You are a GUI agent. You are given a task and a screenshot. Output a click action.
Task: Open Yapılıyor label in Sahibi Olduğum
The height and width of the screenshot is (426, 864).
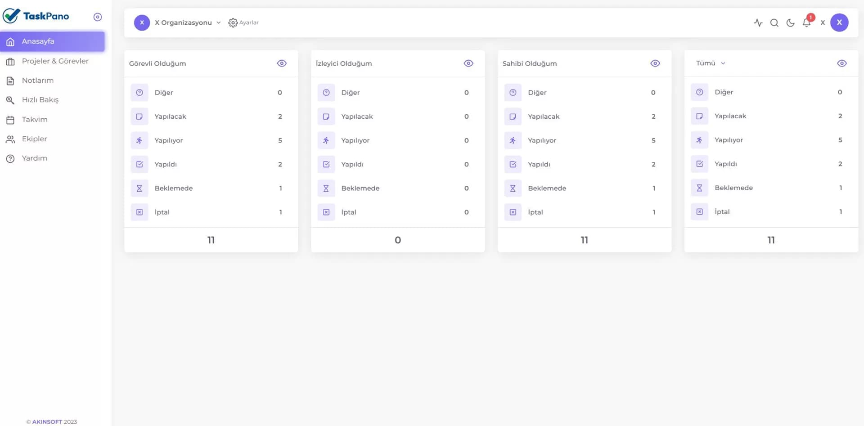coord(542,140)
